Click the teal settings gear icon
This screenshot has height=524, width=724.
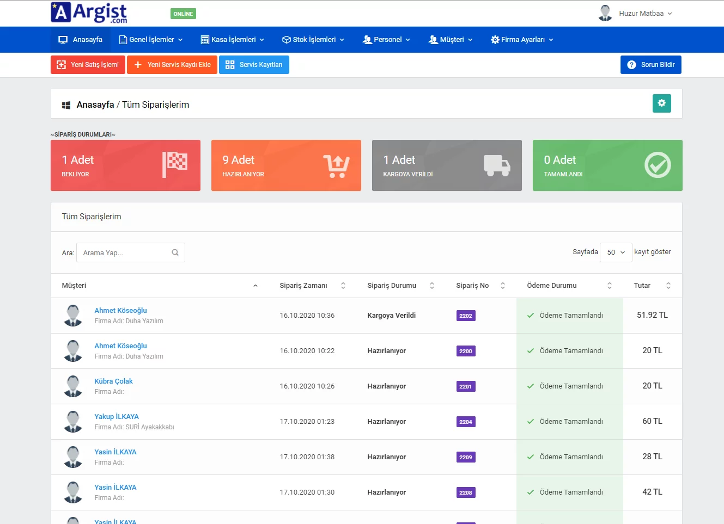[x=661, y=103]
